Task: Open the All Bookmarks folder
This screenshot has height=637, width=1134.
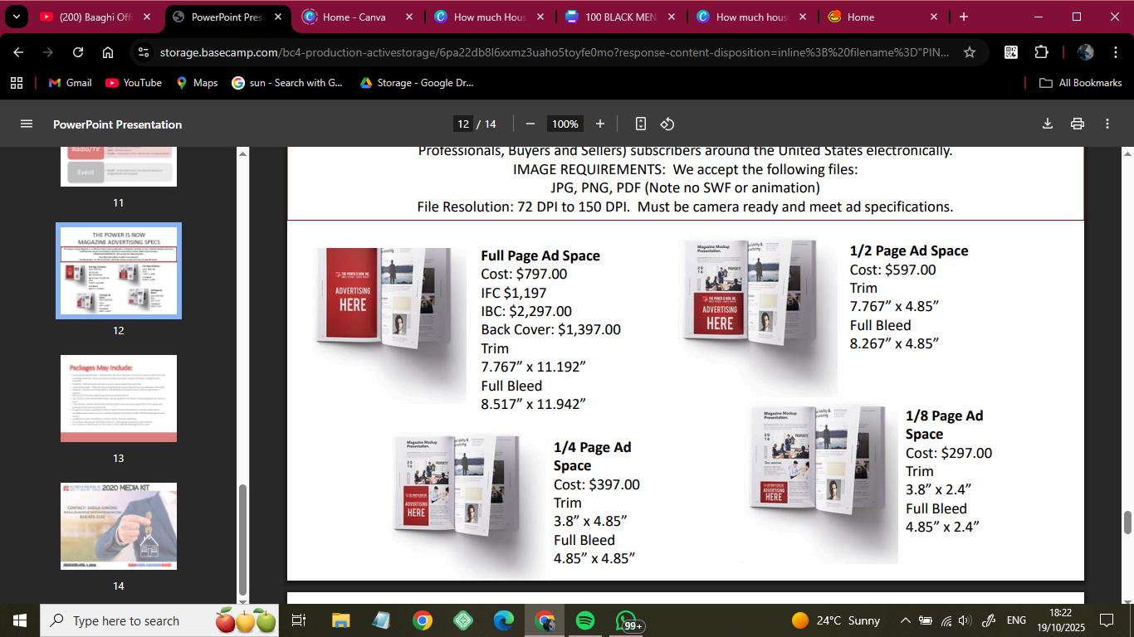Action: point(1081,83)
